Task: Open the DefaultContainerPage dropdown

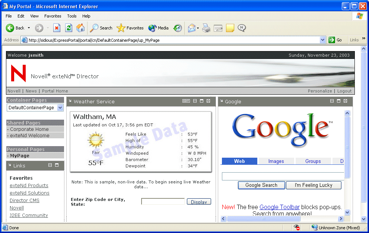Action: [x=60, y=108]
